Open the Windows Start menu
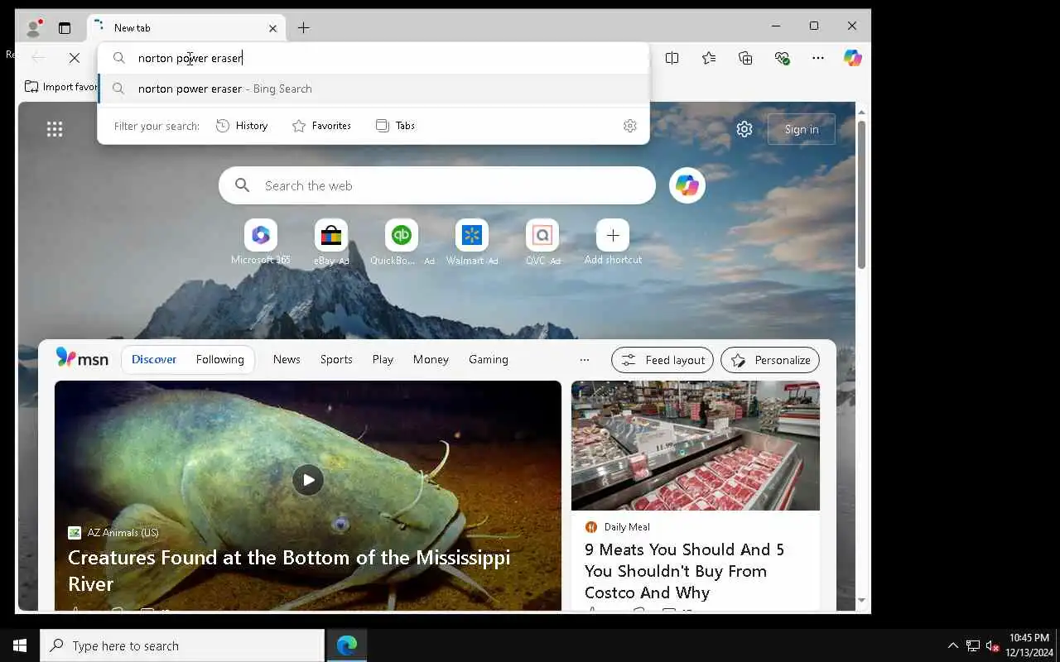This screenshot has height=662, width=1060. [x=20, y=645]
